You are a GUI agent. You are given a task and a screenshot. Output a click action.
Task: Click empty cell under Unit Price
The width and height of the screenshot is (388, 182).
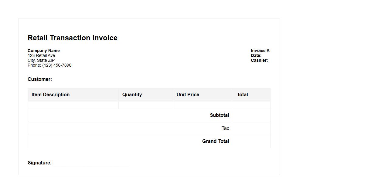tap(203, 105)
